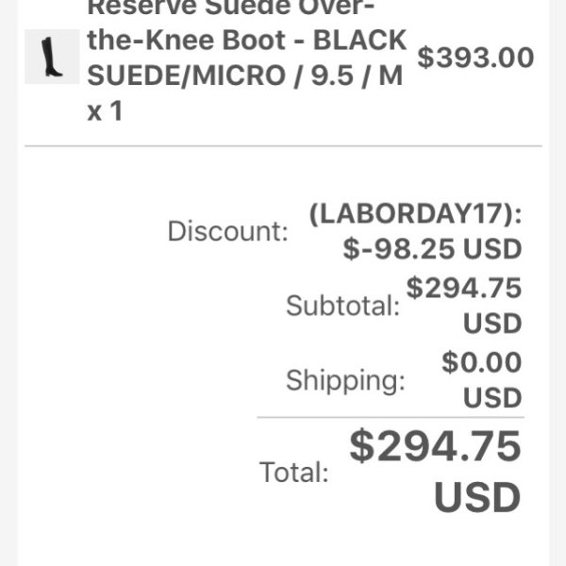Select the x 1 quantity text
This screenshot has height=566, width=566.
pyautogui.click(x=105, y=110)
